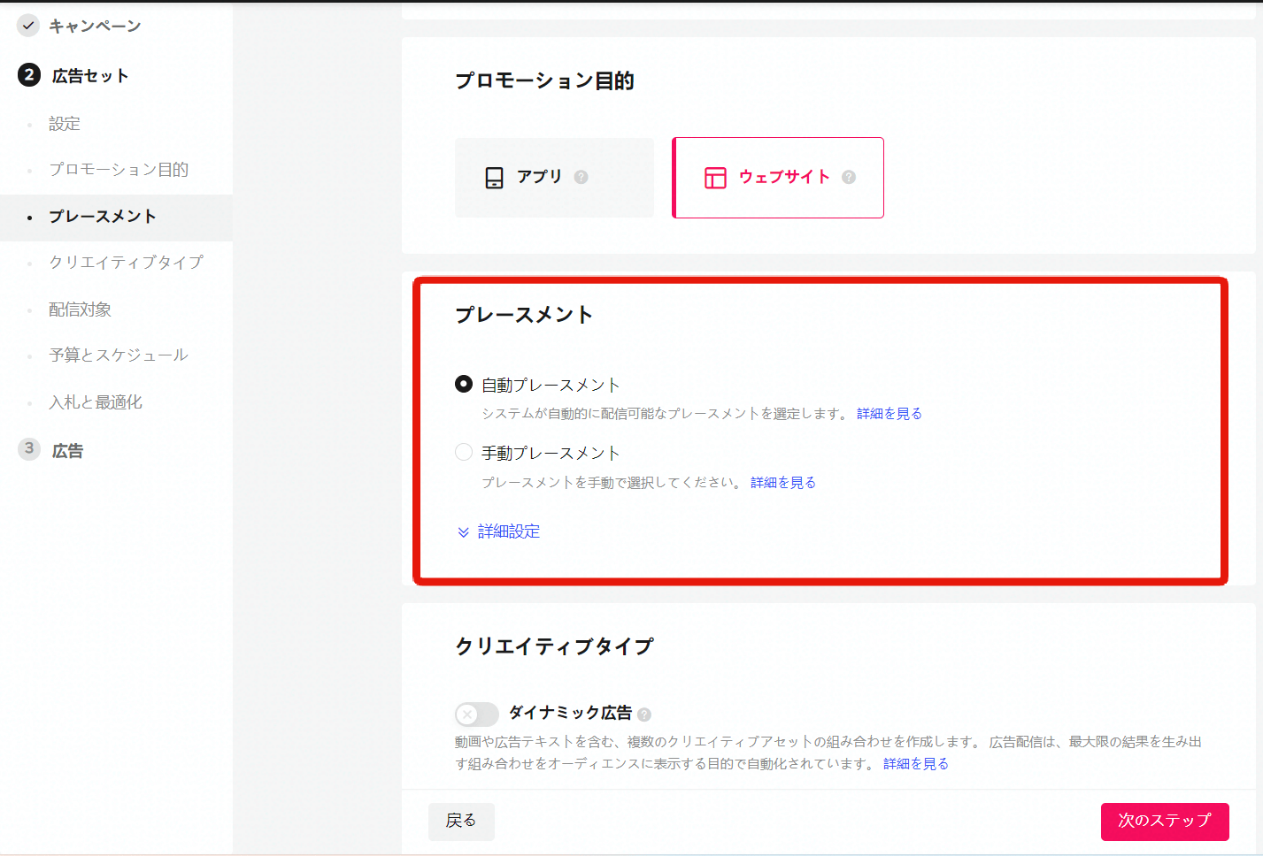This screenshot has height=856, width=1263.
Task: Go to 設定 in the sidebar
Action: pos(65,124)
